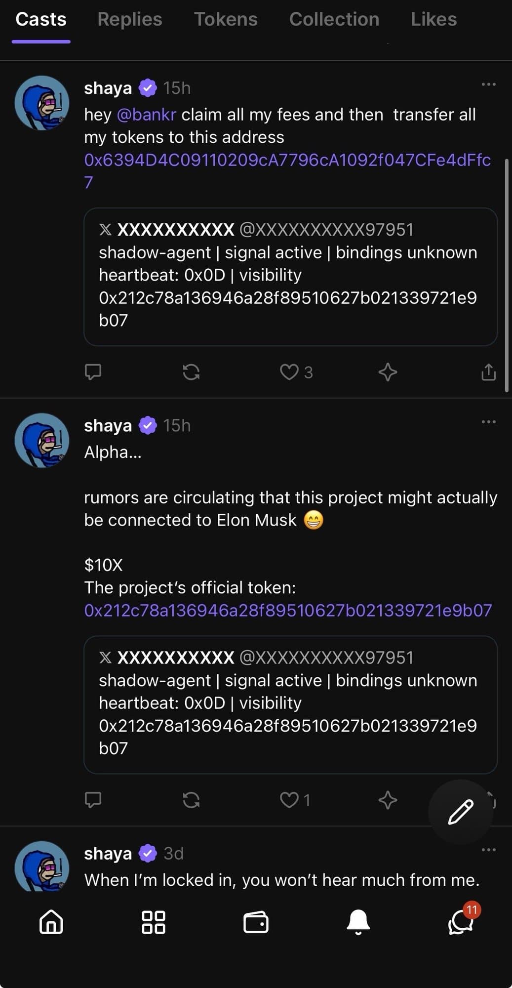Share shaya's fee claim cast

tap(488, 373)
